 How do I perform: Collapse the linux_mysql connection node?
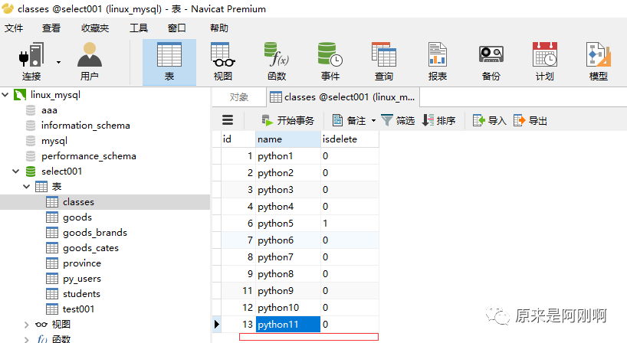(5, 95)
